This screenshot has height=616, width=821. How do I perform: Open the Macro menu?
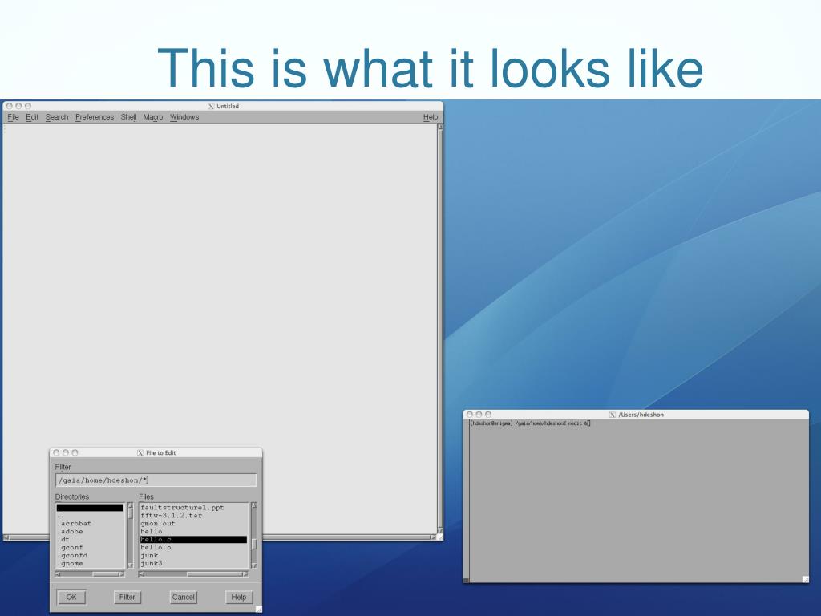click(153, 117)
